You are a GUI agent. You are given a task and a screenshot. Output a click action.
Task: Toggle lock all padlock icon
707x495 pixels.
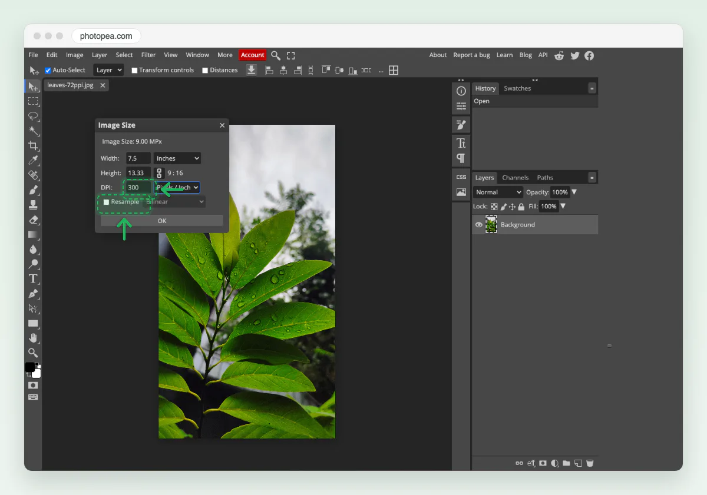point(521,207)
